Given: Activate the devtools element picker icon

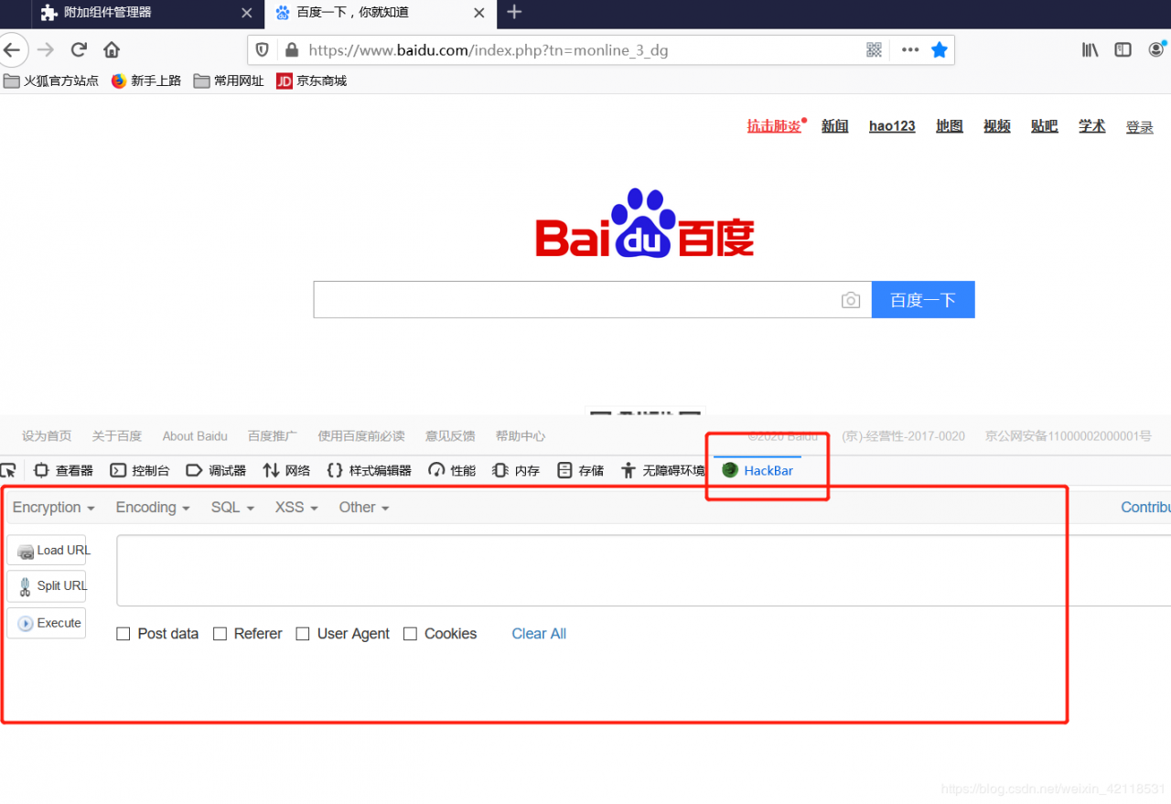Looking at the screenshot, I should coord(8,470).
